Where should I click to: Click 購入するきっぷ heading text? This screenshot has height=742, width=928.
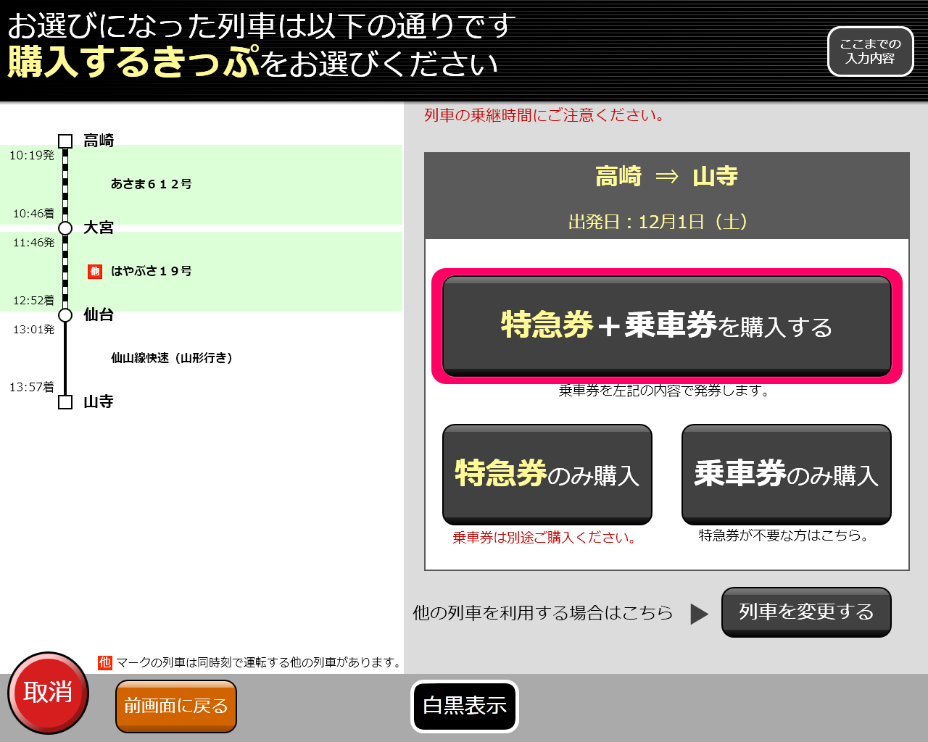133,62
